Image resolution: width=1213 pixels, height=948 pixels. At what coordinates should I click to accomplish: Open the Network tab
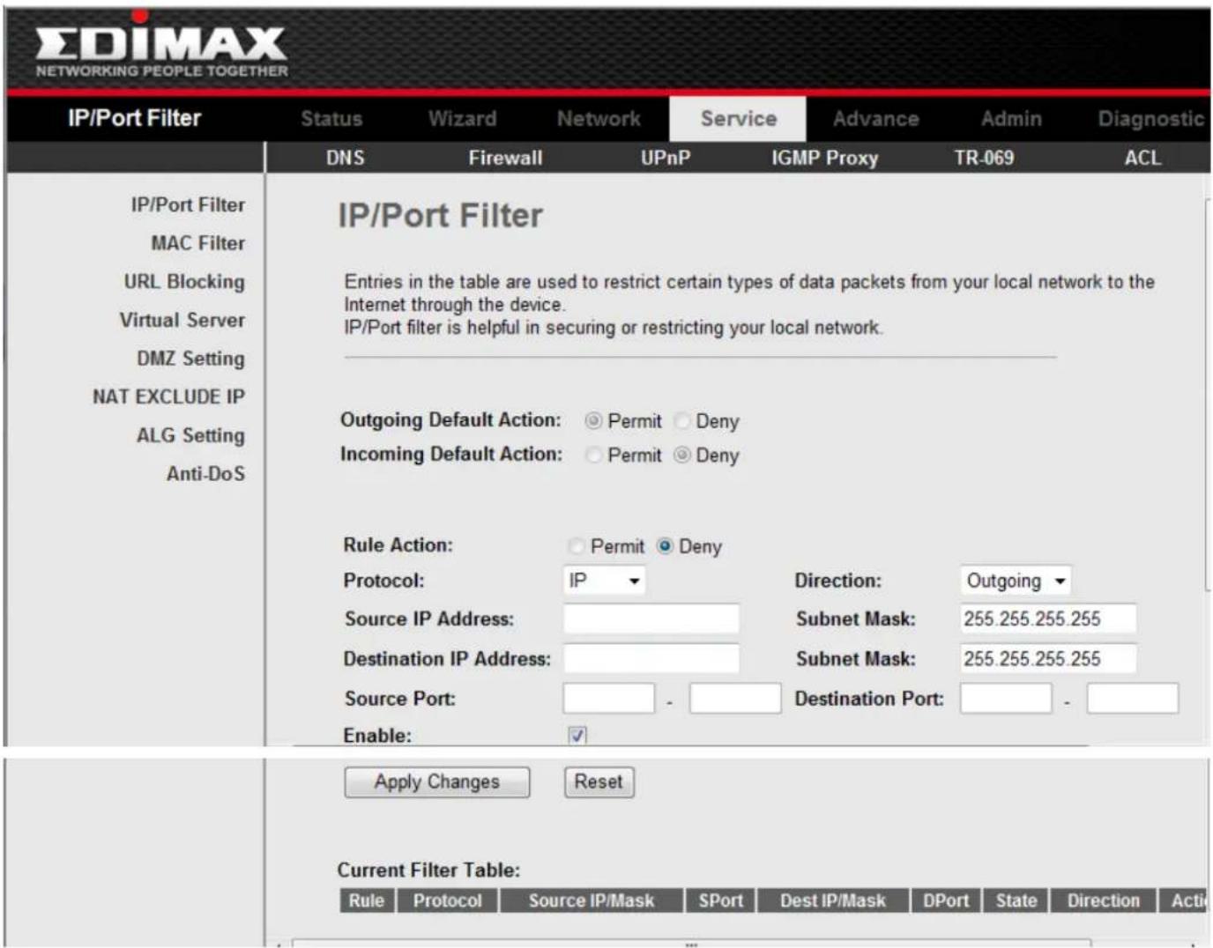[x=599, y=119]
